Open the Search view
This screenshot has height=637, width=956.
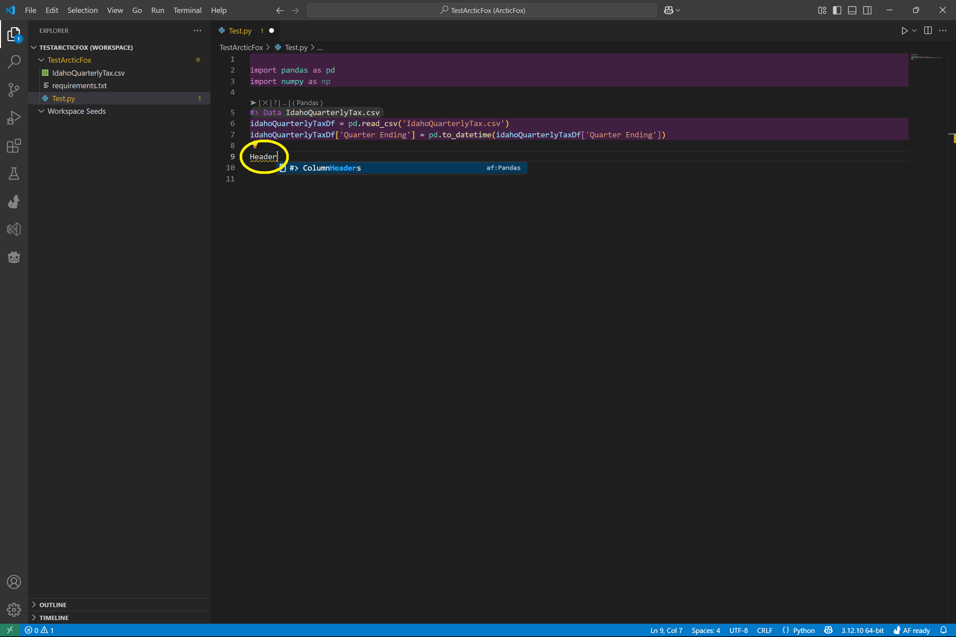tap(14, 62)
